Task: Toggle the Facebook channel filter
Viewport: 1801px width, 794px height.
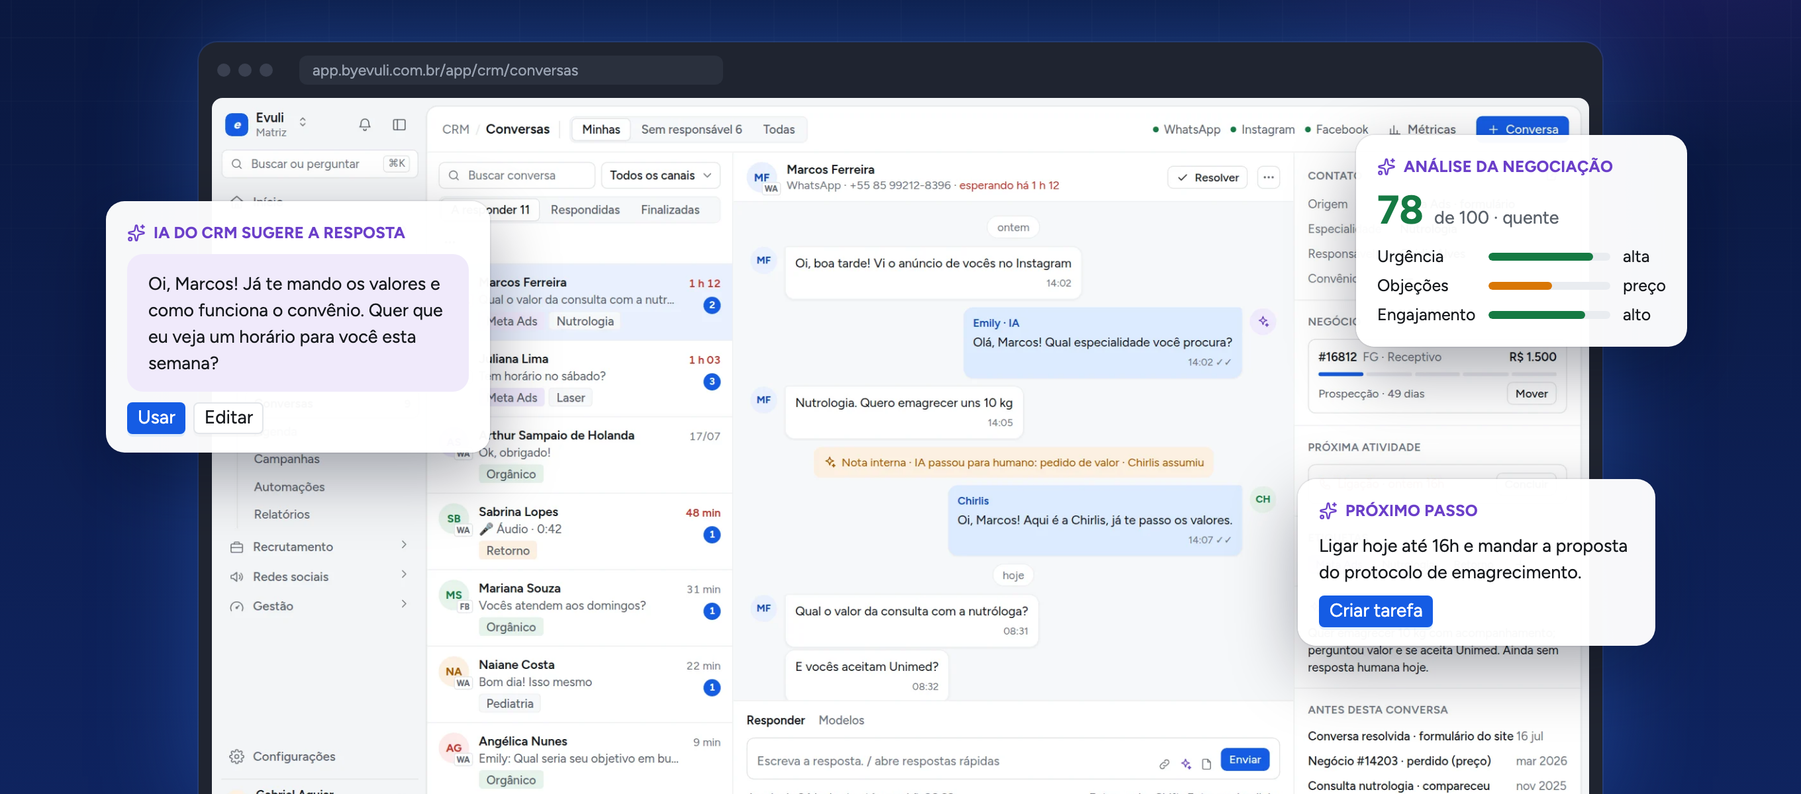Action: [x=1336, y=129]
